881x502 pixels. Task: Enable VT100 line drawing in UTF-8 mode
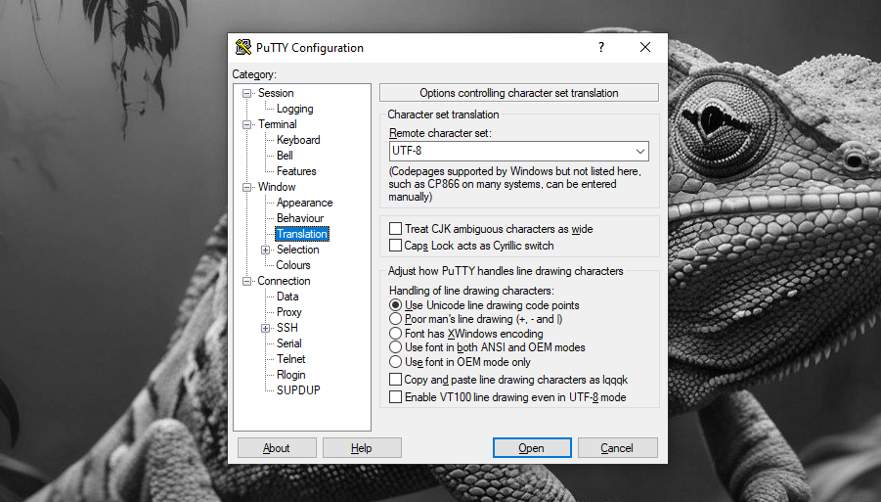396,397
